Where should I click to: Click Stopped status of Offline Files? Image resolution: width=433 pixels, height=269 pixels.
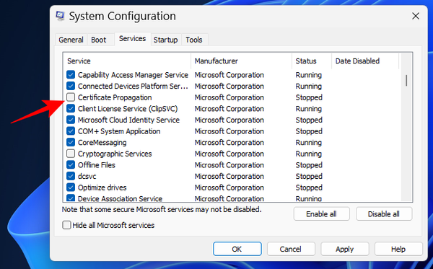point(309,165)
